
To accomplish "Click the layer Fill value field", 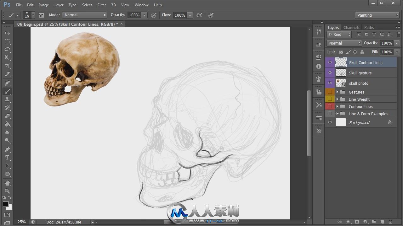I will [x=387, y=52].
